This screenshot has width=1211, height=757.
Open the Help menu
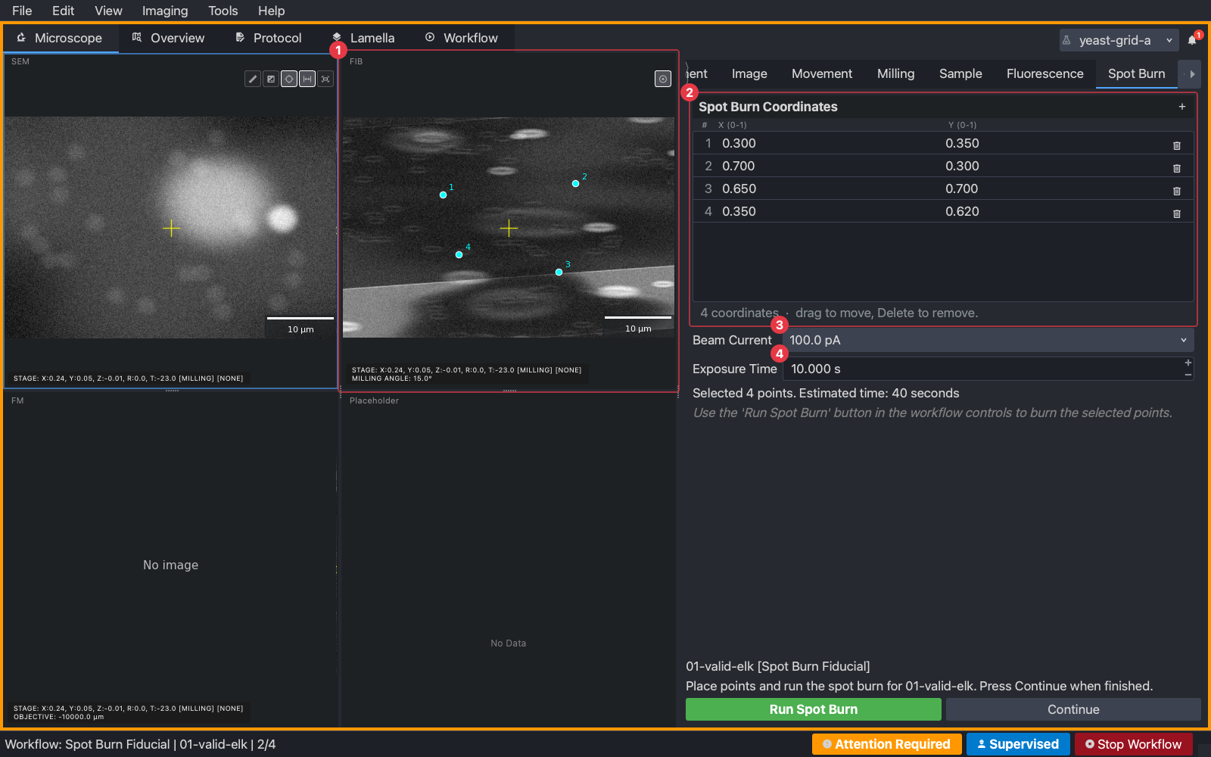tap(271, 11)
